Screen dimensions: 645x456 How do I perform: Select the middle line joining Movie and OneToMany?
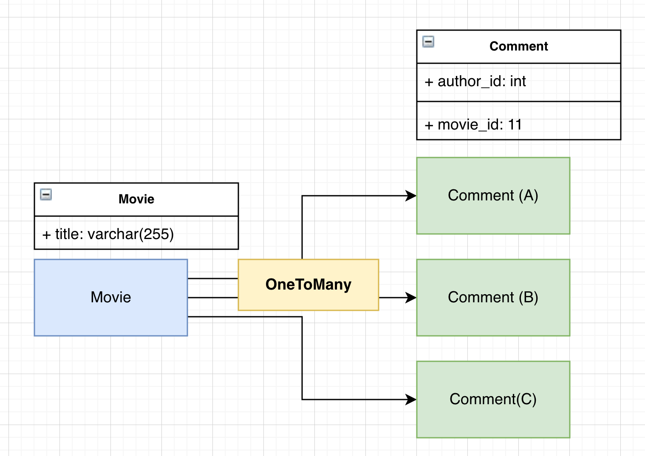pos(212,298)
